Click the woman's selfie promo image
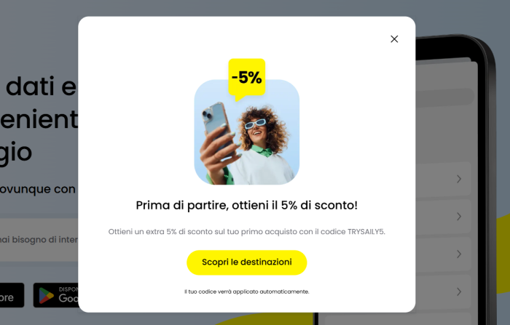The width and height of the screenshot is (510, 325). [x=246, y=132]
